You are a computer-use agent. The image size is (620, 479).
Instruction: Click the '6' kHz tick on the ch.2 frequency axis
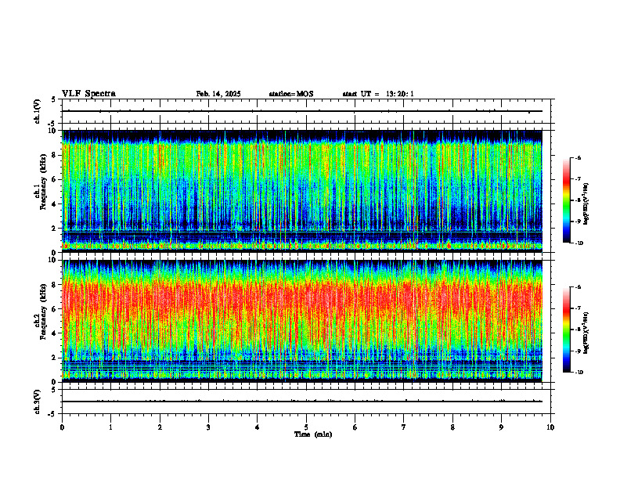point(54,309)
